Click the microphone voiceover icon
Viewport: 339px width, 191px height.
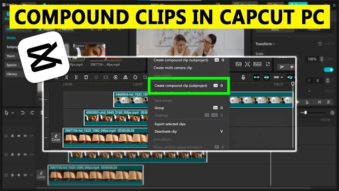(x=243, y=77)
